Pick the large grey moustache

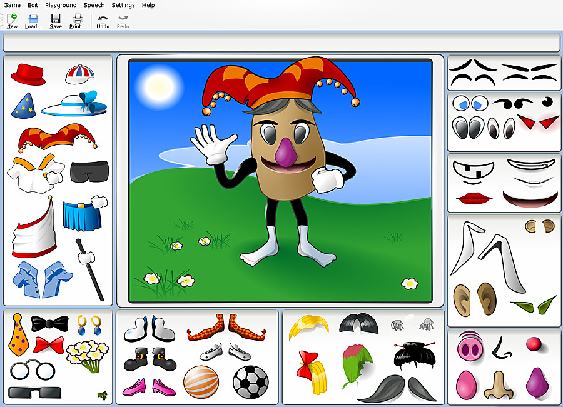click(x=397, y=389)
